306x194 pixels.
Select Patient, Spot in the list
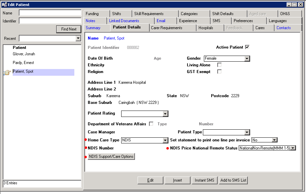(43, 72)
